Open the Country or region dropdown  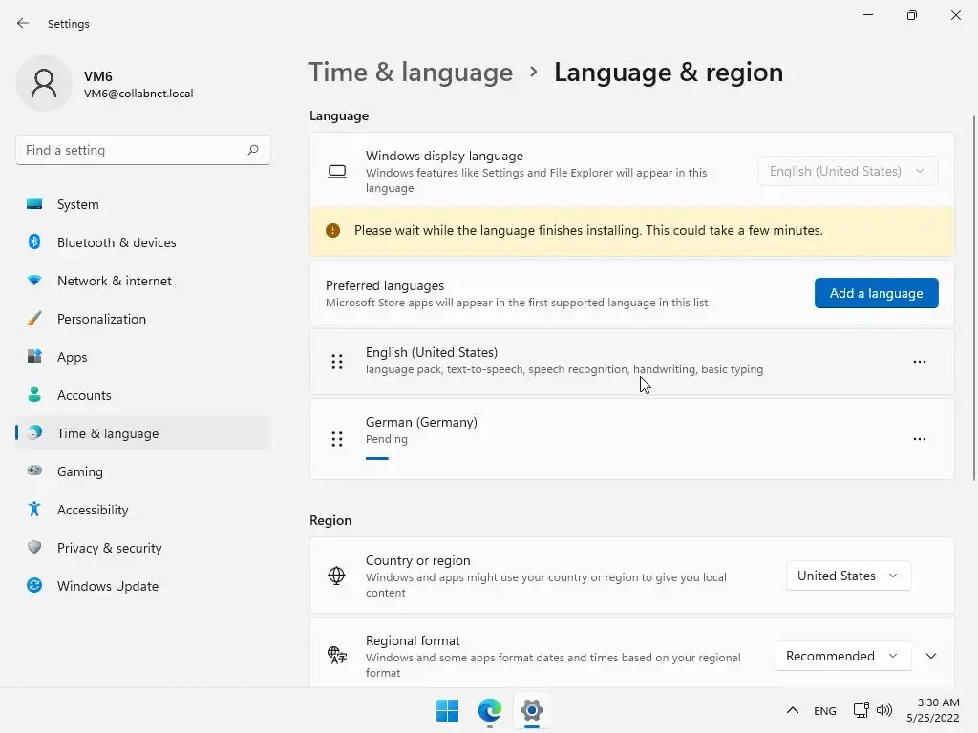point(848,576)
